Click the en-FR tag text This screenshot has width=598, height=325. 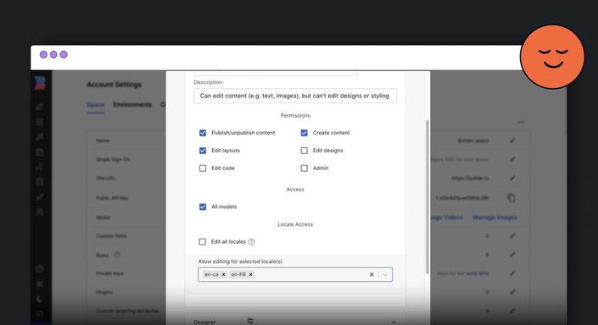238,274
